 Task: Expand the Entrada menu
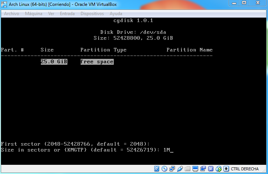coord(67,14)
